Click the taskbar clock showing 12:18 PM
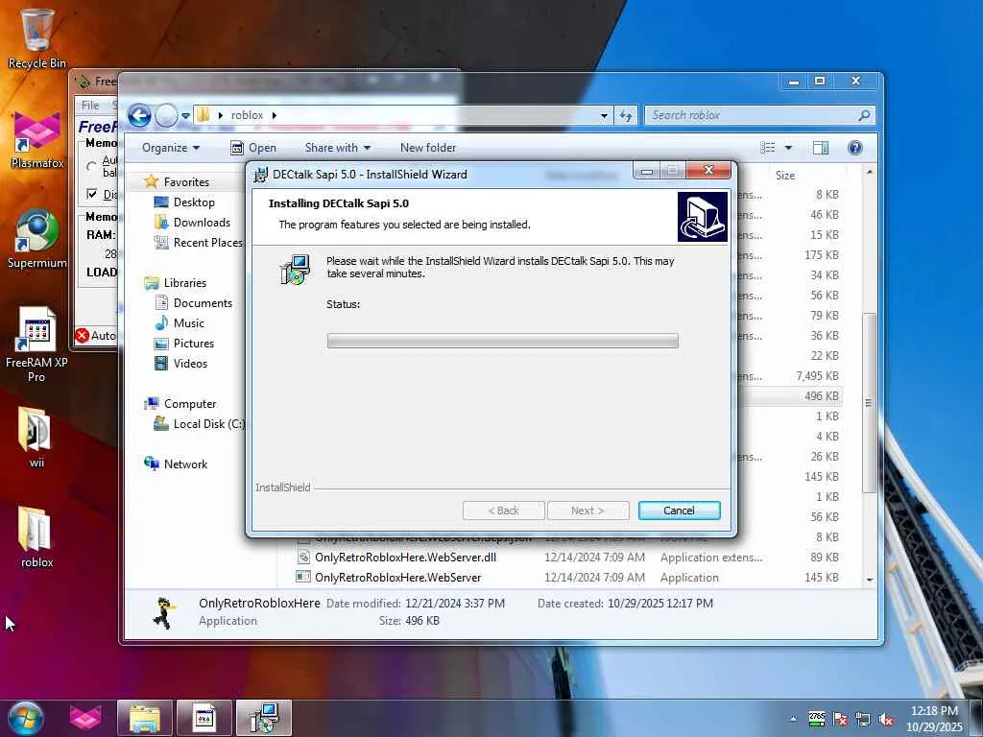 coord(934,719)
